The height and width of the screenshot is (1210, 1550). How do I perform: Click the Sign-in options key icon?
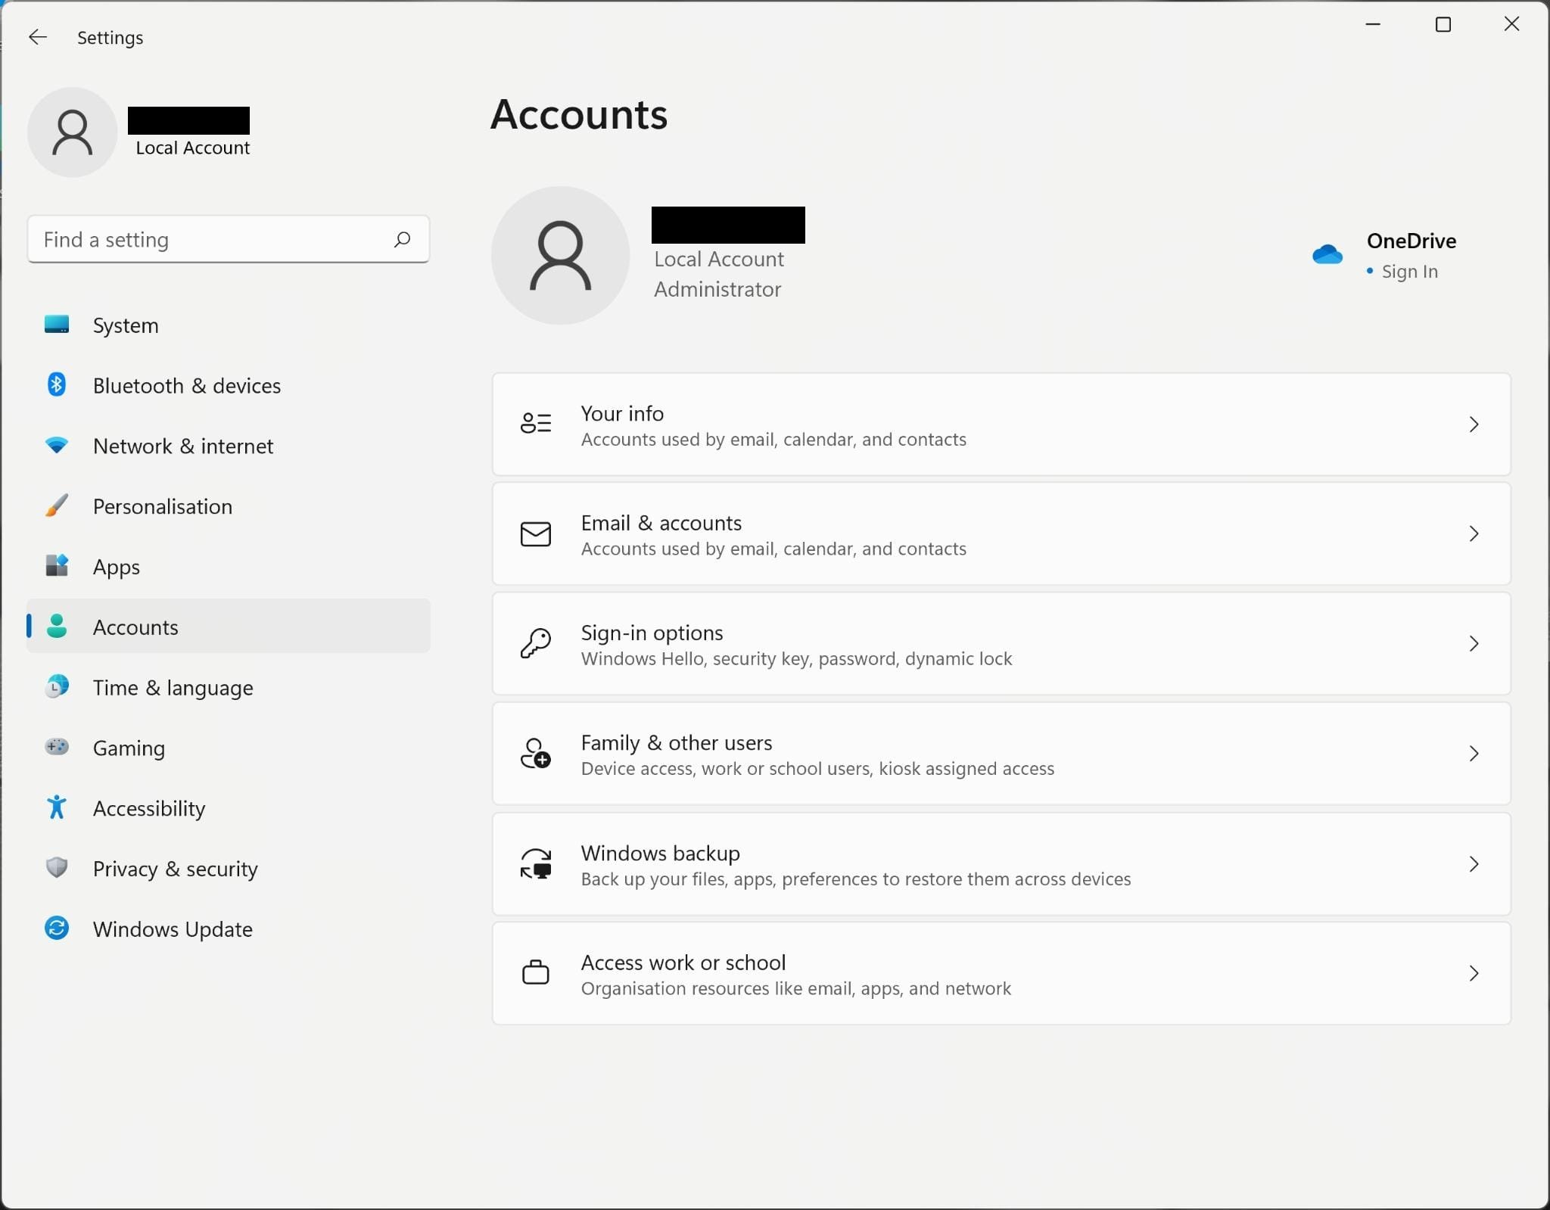pyautogui.click(x=536, y=644)
